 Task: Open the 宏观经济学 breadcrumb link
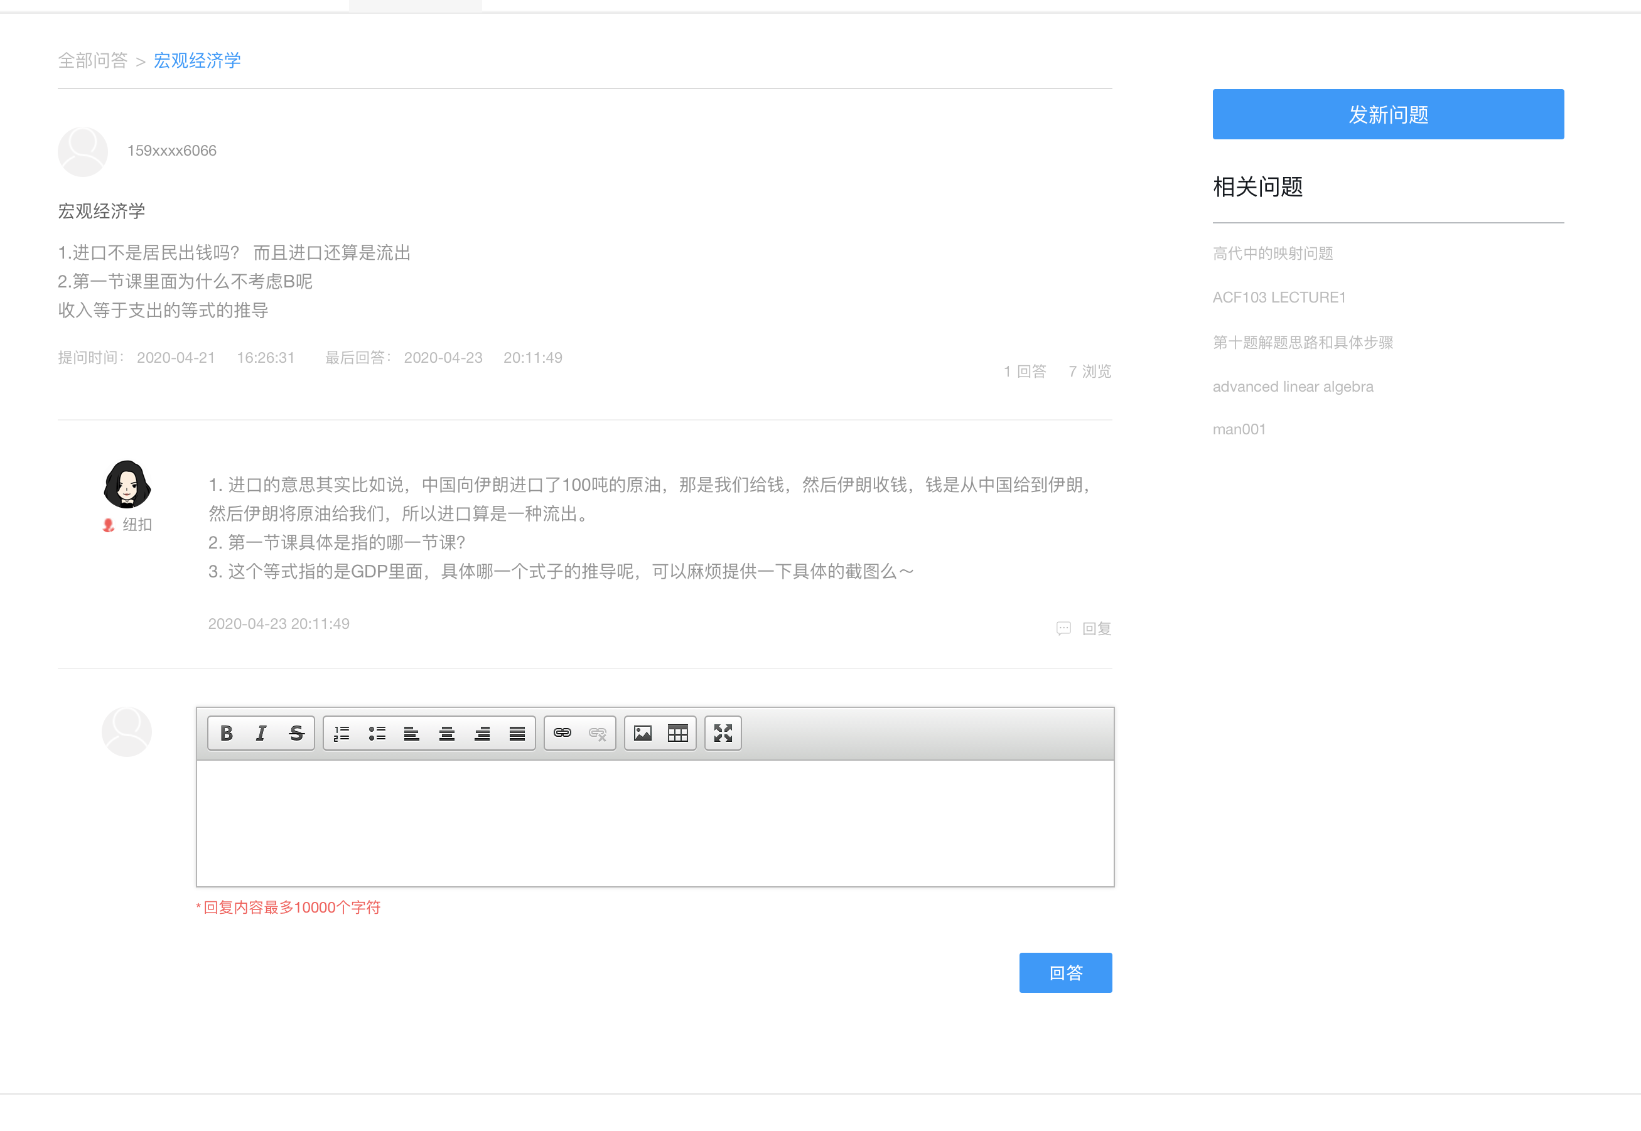(x=197, y=60)
